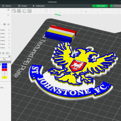This screenshot has width=121, height=121.
Task: Click the compare presets icon
Action: point(7,53)
